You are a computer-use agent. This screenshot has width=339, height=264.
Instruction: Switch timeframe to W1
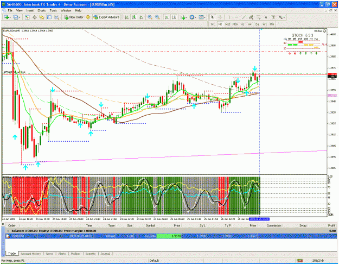tap(265, 24)
